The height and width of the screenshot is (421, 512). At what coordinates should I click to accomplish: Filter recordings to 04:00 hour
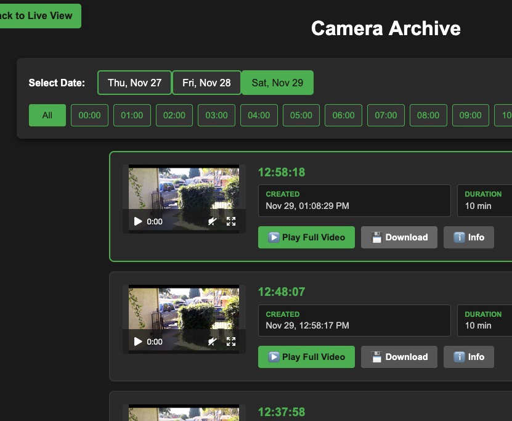[259, 115]
